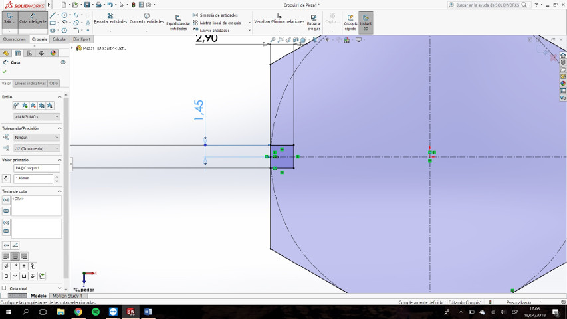The width and height of the screenshot is (567, 319).
Task: Click the Cota panel help icon
Action: point(63,62)
